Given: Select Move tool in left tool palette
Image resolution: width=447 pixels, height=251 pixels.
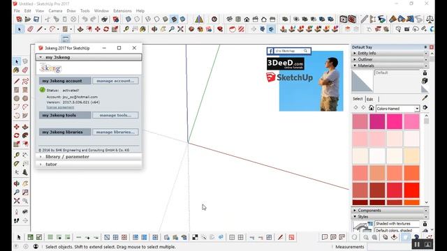Looking at the screenshot, I should click(17, 127).
